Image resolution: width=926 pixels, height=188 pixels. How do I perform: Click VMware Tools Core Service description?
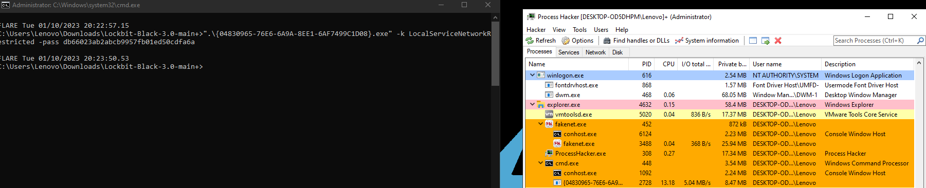tap(861, 115)
